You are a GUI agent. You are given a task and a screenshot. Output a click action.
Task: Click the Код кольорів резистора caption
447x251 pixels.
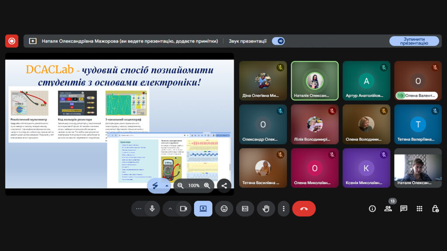coord(75,119)
